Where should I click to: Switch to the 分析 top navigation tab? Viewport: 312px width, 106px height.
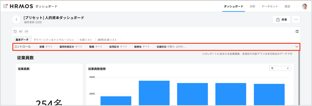tap(252, 6)
